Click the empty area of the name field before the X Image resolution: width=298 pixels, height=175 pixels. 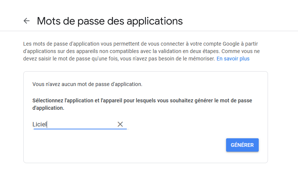click(82, 124)
